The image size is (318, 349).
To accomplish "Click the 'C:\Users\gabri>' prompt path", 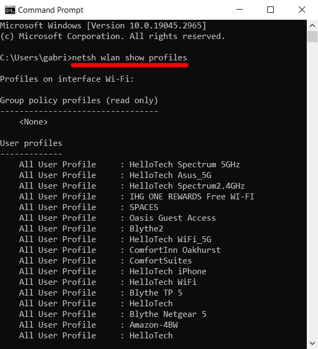I will coord(36,58).
